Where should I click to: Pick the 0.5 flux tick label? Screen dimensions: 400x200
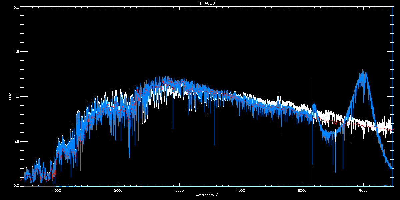(x=16, y=141)
